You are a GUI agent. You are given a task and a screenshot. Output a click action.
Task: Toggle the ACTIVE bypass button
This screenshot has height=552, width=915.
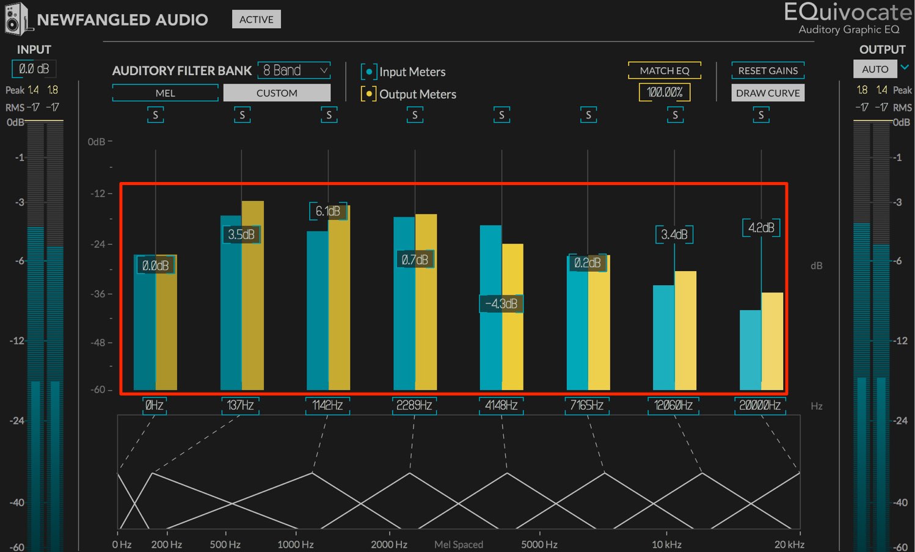(257, 20)
